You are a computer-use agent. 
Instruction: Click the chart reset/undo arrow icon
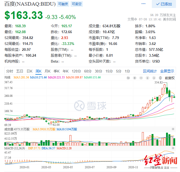(x=128, y=78)
